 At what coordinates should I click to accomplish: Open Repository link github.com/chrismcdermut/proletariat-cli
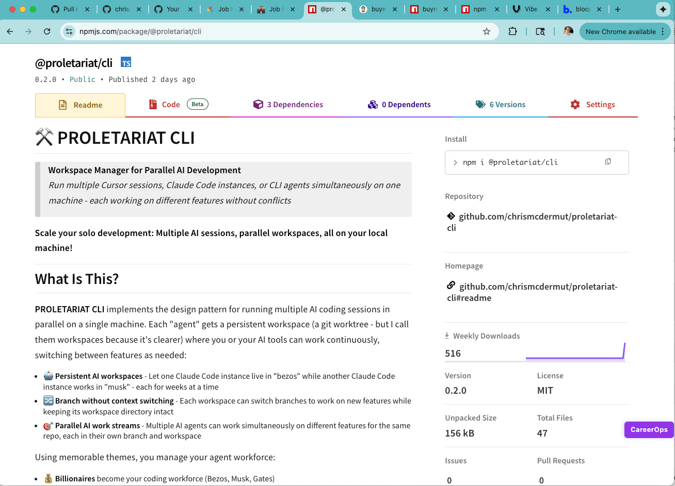(x=532, y=222)
